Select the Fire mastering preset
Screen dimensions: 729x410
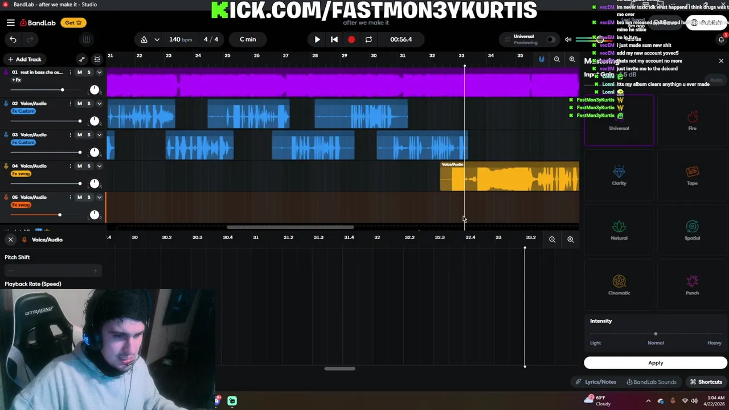(692, 120)
